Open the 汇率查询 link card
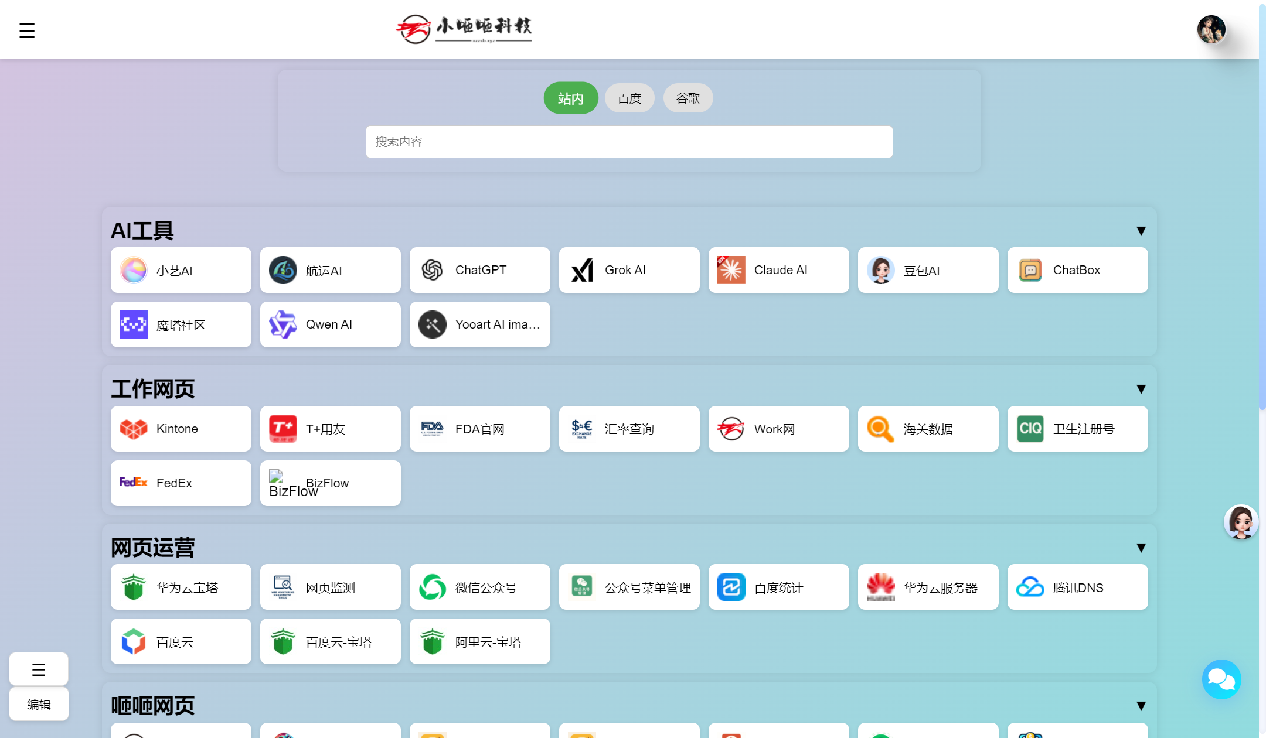Image resolution: width=1266 pixels, height=738 pixels. [629, 429]
